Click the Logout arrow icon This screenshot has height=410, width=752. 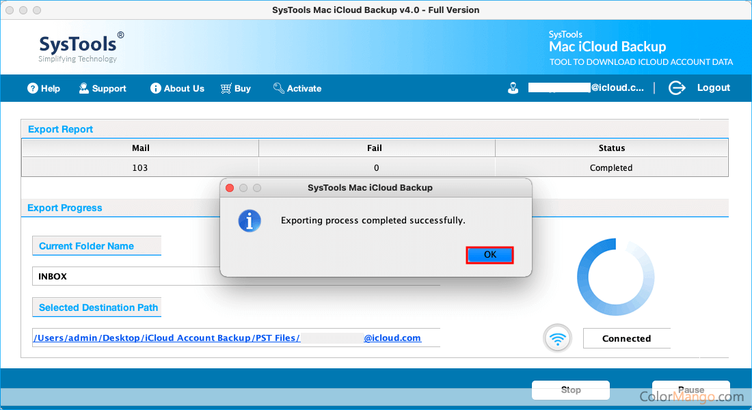677,87
